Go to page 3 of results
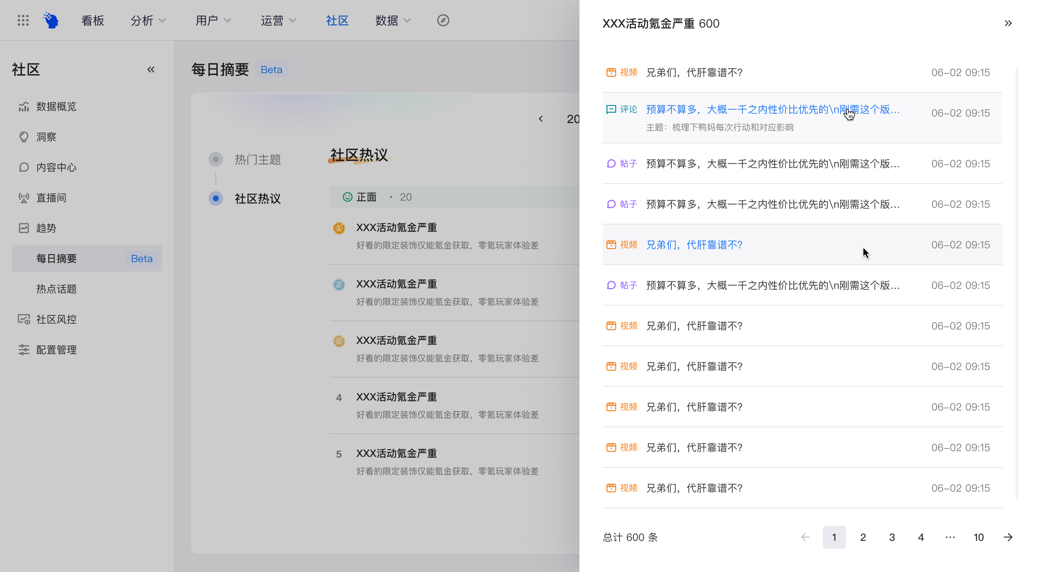Image resolution: width=1043 pixels, height=572 pixels. coord(892,537)
